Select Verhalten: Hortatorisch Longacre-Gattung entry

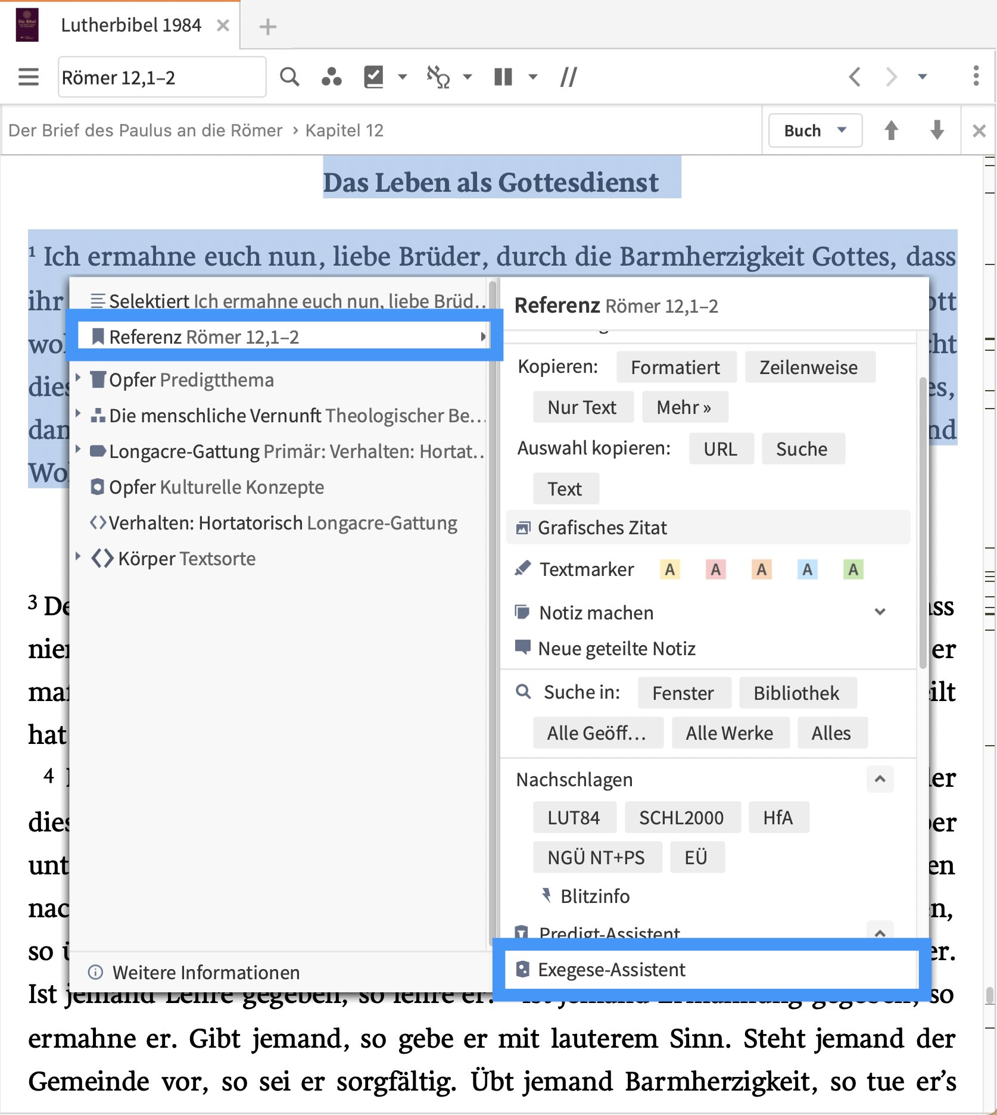(x=273, y=522)
